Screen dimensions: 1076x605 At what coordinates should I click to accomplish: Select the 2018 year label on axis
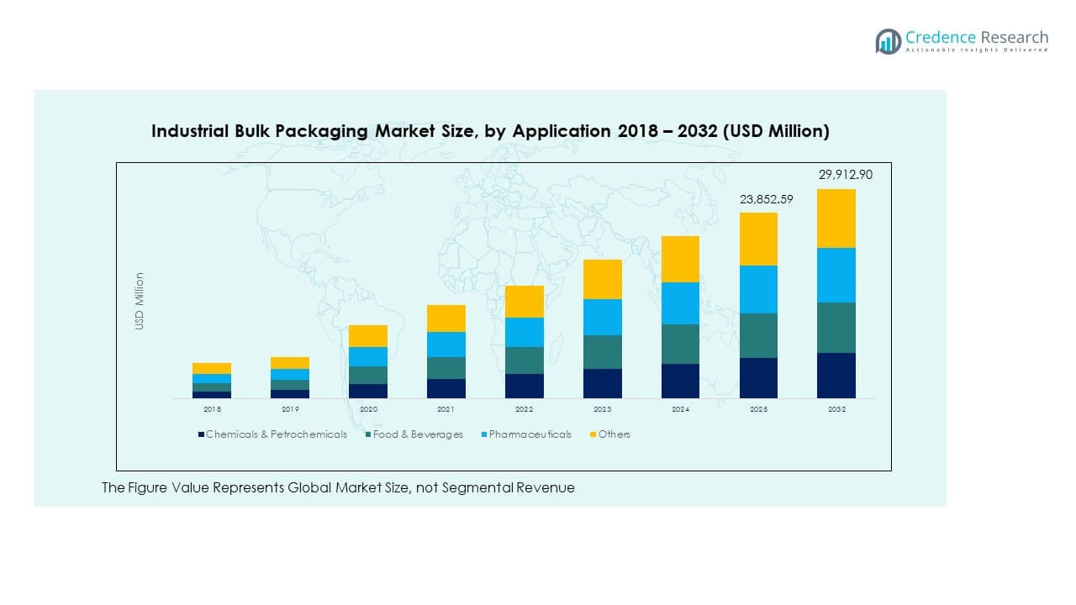pyautogui.click(x=212, y=409)
